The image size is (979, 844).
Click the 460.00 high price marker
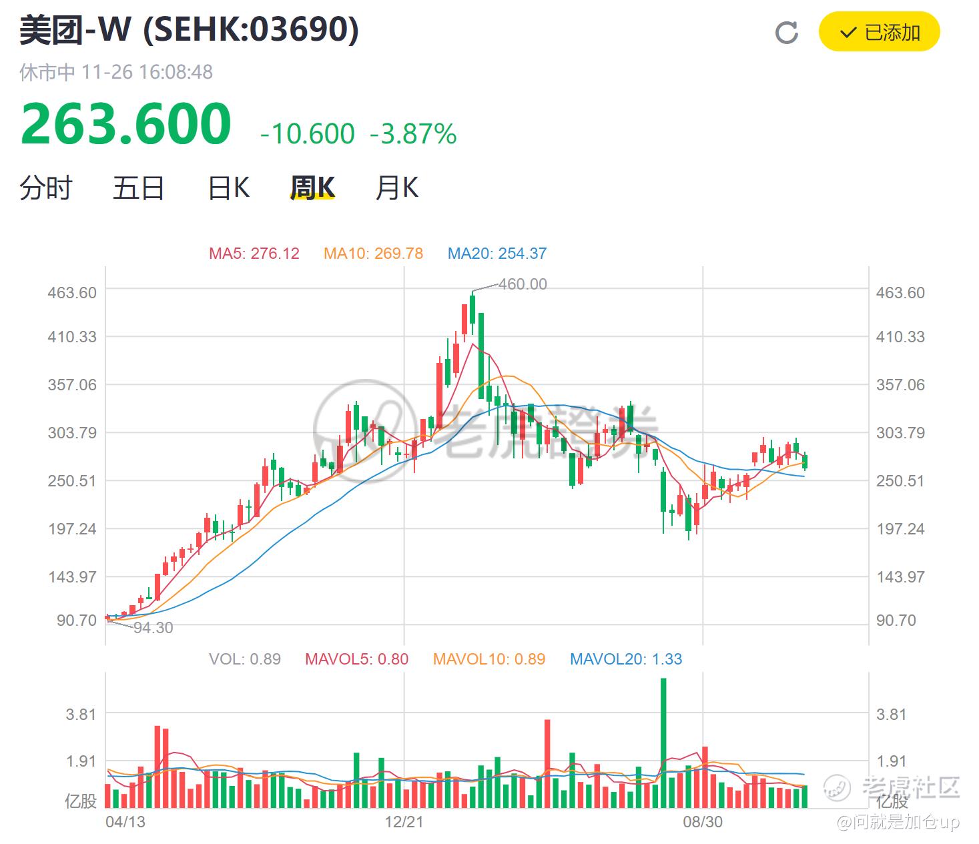523,284
